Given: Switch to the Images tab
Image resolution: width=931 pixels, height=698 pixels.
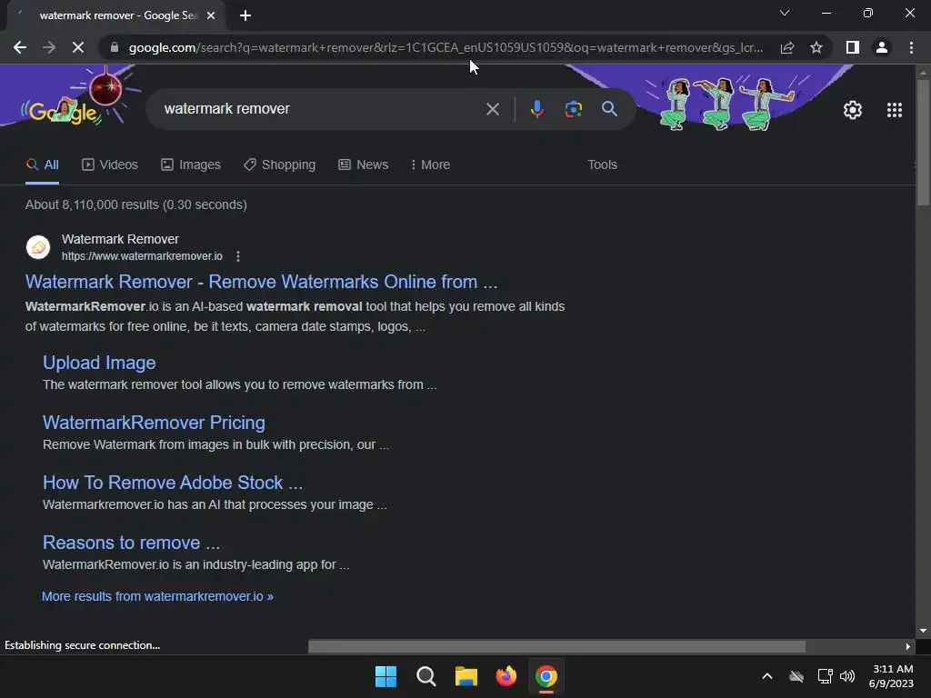Looking at the screenshot, I should [x=191, y=165].
